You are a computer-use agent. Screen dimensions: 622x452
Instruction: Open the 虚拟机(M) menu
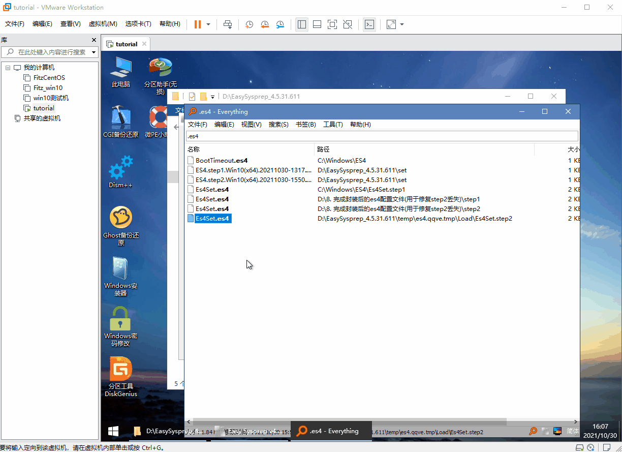103,24
